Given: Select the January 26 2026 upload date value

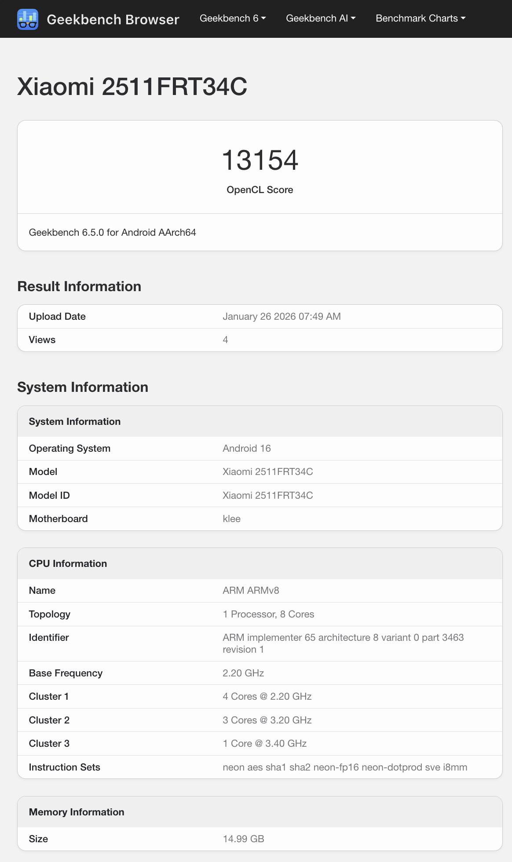Looking at the screenshot, I should tap(282, 317).
